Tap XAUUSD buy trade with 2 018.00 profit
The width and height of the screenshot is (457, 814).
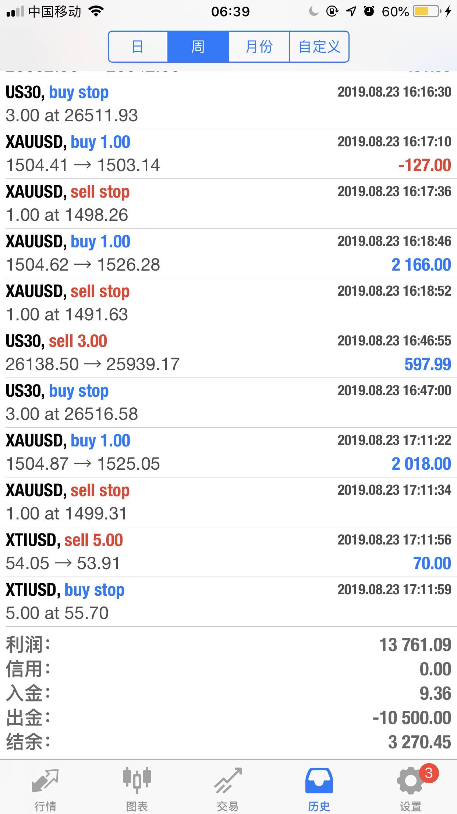point(229,452)
